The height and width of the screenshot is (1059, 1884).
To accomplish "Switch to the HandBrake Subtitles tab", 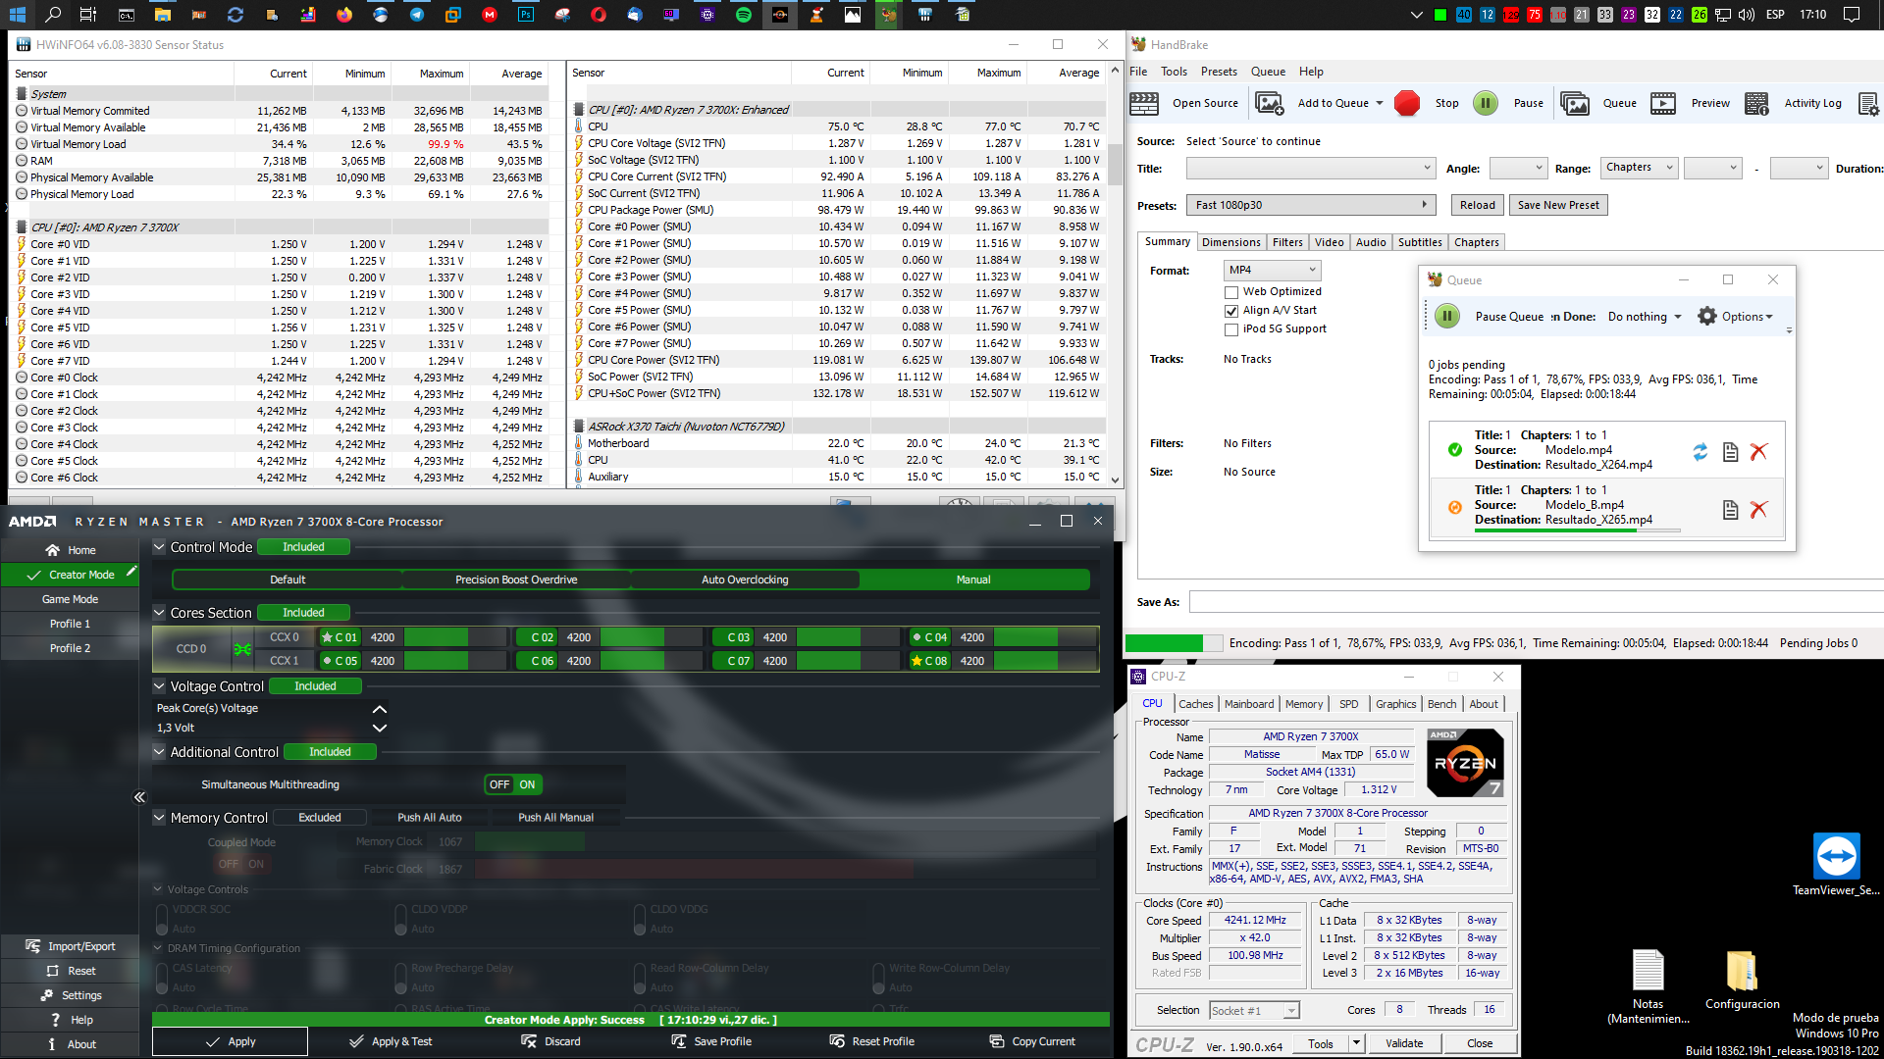I will coord(1420,242).
